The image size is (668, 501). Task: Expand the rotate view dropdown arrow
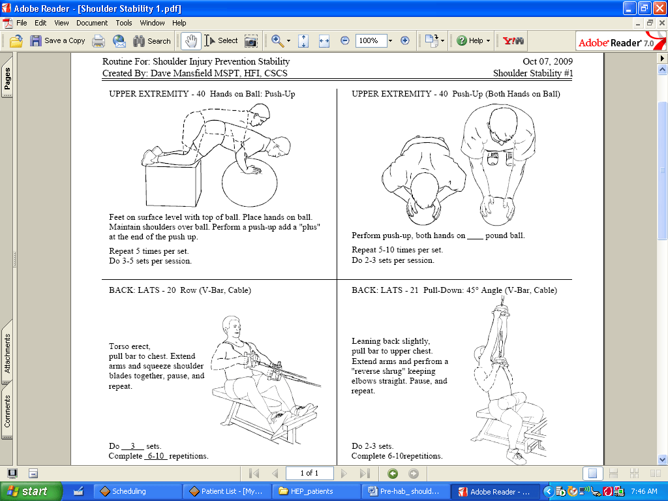pyautogui.click(x=443, y=41)
